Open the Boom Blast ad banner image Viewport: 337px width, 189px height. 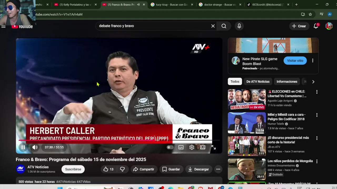(273, 45)
